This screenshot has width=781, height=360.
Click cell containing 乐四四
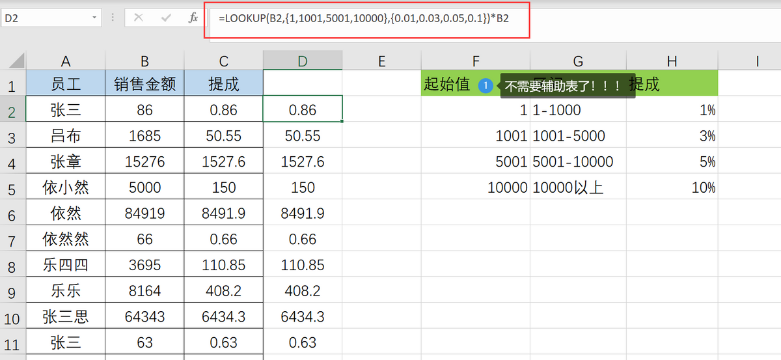coord(66,265)
